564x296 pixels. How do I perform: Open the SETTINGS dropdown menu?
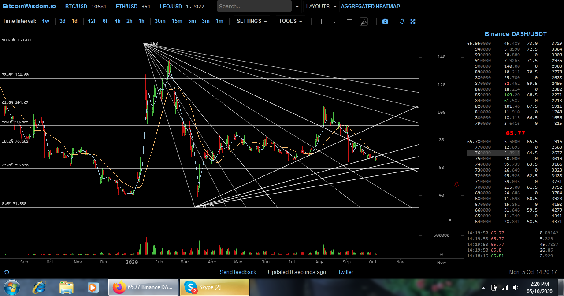[x=252, y=21]
